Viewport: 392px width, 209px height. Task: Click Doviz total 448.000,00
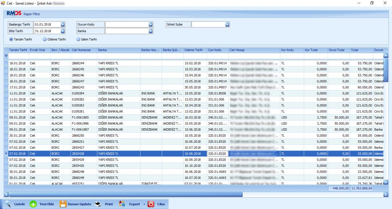[339, 188]
